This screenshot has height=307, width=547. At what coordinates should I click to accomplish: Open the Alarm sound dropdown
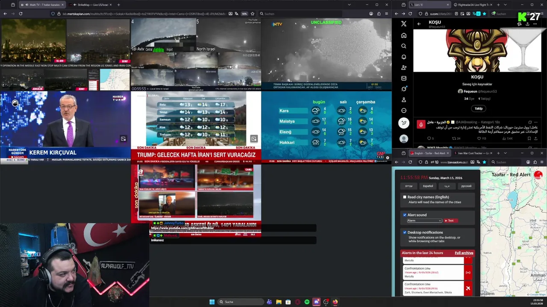424,220
